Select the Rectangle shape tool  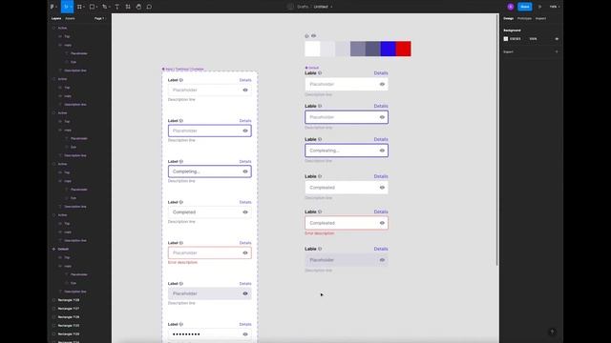coord(92,7)
